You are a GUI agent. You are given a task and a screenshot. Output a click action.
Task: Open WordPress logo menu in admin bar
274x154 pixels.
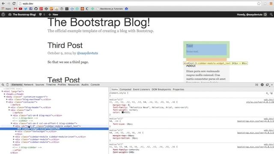pyautogui.click(x=3, y=15)
